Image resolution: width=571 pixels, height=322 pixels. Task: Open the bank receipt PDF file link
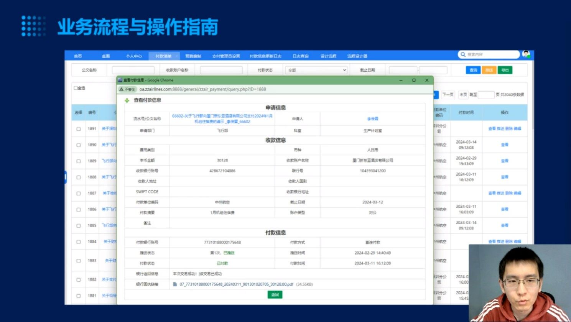click(236, 284)
